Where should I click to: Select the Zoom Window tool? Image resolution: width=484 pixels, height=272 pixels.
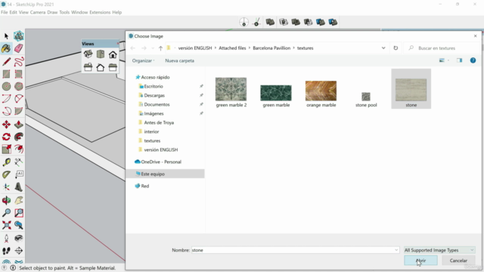tap(18, 212)
